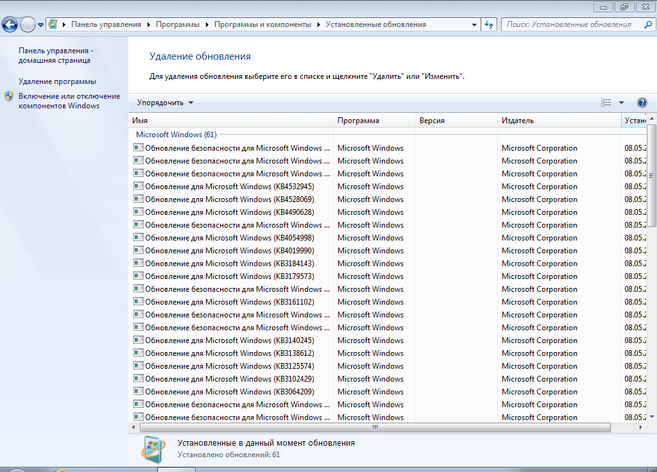The height and width of the screenshot is (472, 657).
Task: Open Программы и компоненты breadcrumb
Action: click(x=262, y=24)
